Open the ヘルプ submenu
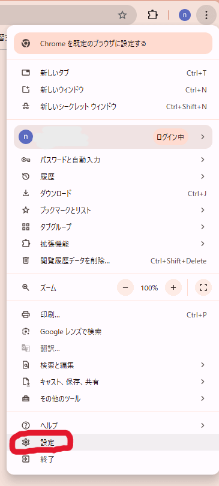219x486 pixels. pos(113,425)
